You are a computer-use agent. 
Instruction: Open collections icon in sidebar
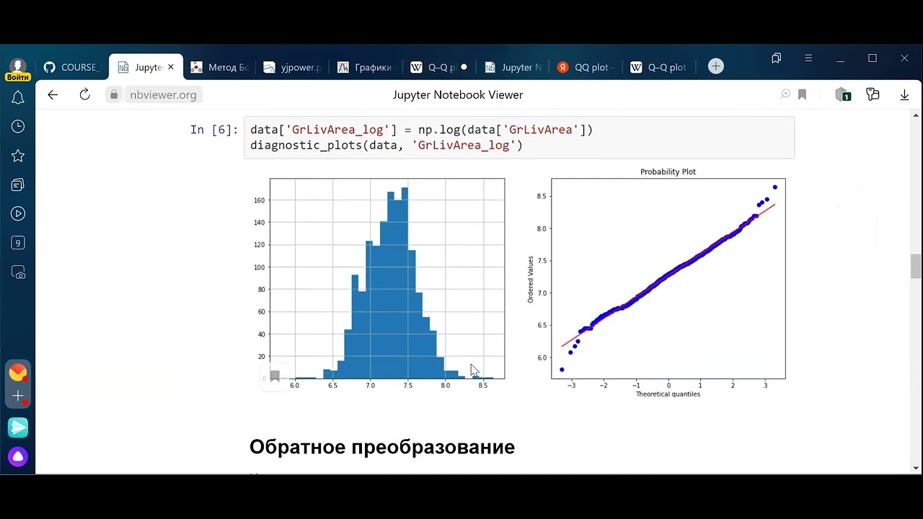pyautogui.click(x=18, y=185)
